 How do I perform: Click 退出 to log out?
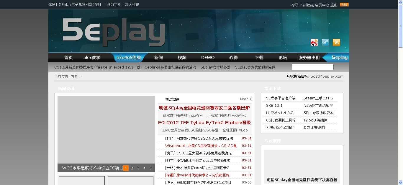click(x=334, y=5)
